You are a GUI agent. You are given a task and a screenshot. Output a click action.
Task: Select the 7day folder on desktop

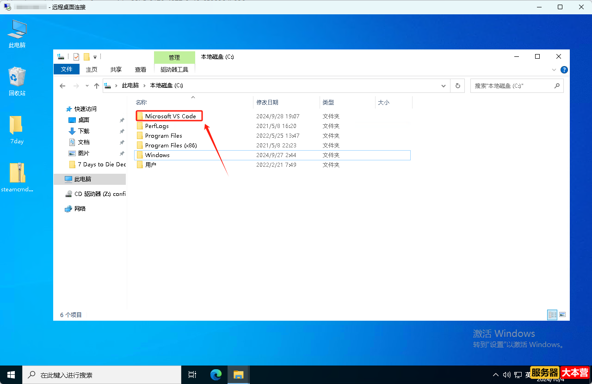pyautogui.click(x=17, y=130)
